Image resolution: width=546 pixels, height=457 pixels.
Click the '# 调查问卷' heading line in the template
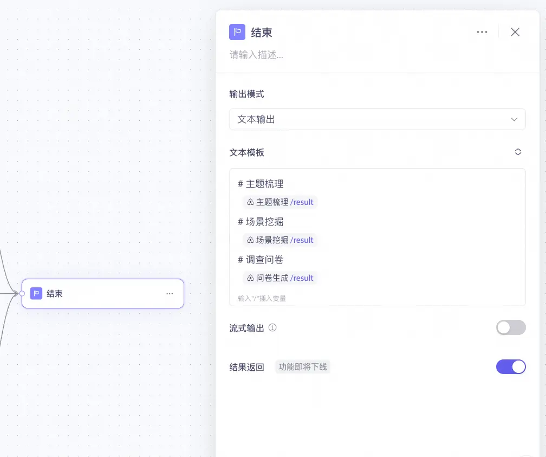(261, 260)
